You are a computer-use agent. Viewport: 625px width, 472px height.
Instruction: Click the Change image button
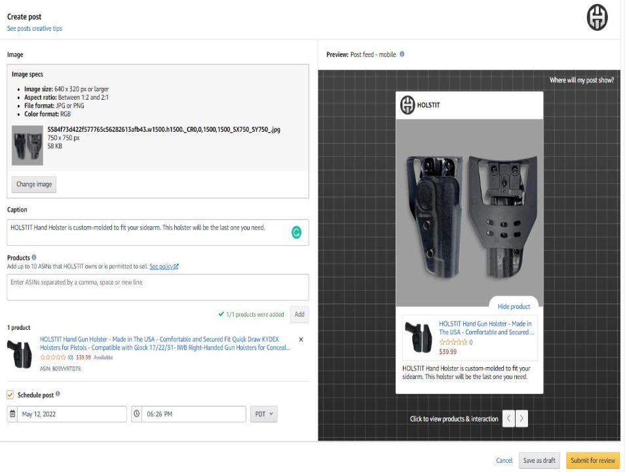(x=33, y=184)
